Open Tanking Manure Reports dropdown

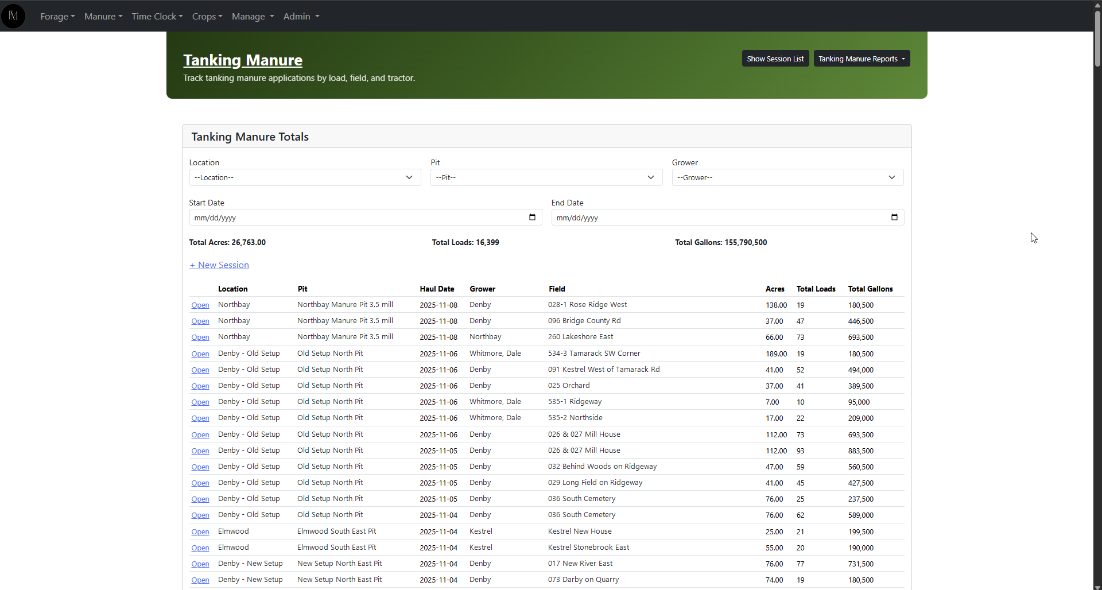[x=862, y=59]
